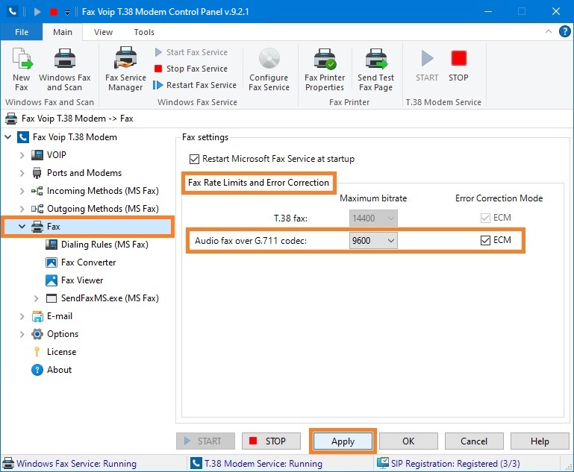Toggle ECM checkbox for T.38 fax

pyautogui.click(x=485, y=218)
